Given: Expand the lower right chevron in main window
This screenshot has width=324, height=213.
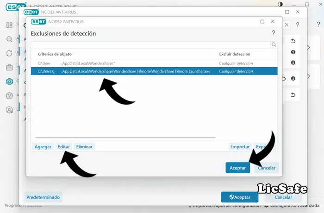Looking at the screenshot, I should coord(309,76).
